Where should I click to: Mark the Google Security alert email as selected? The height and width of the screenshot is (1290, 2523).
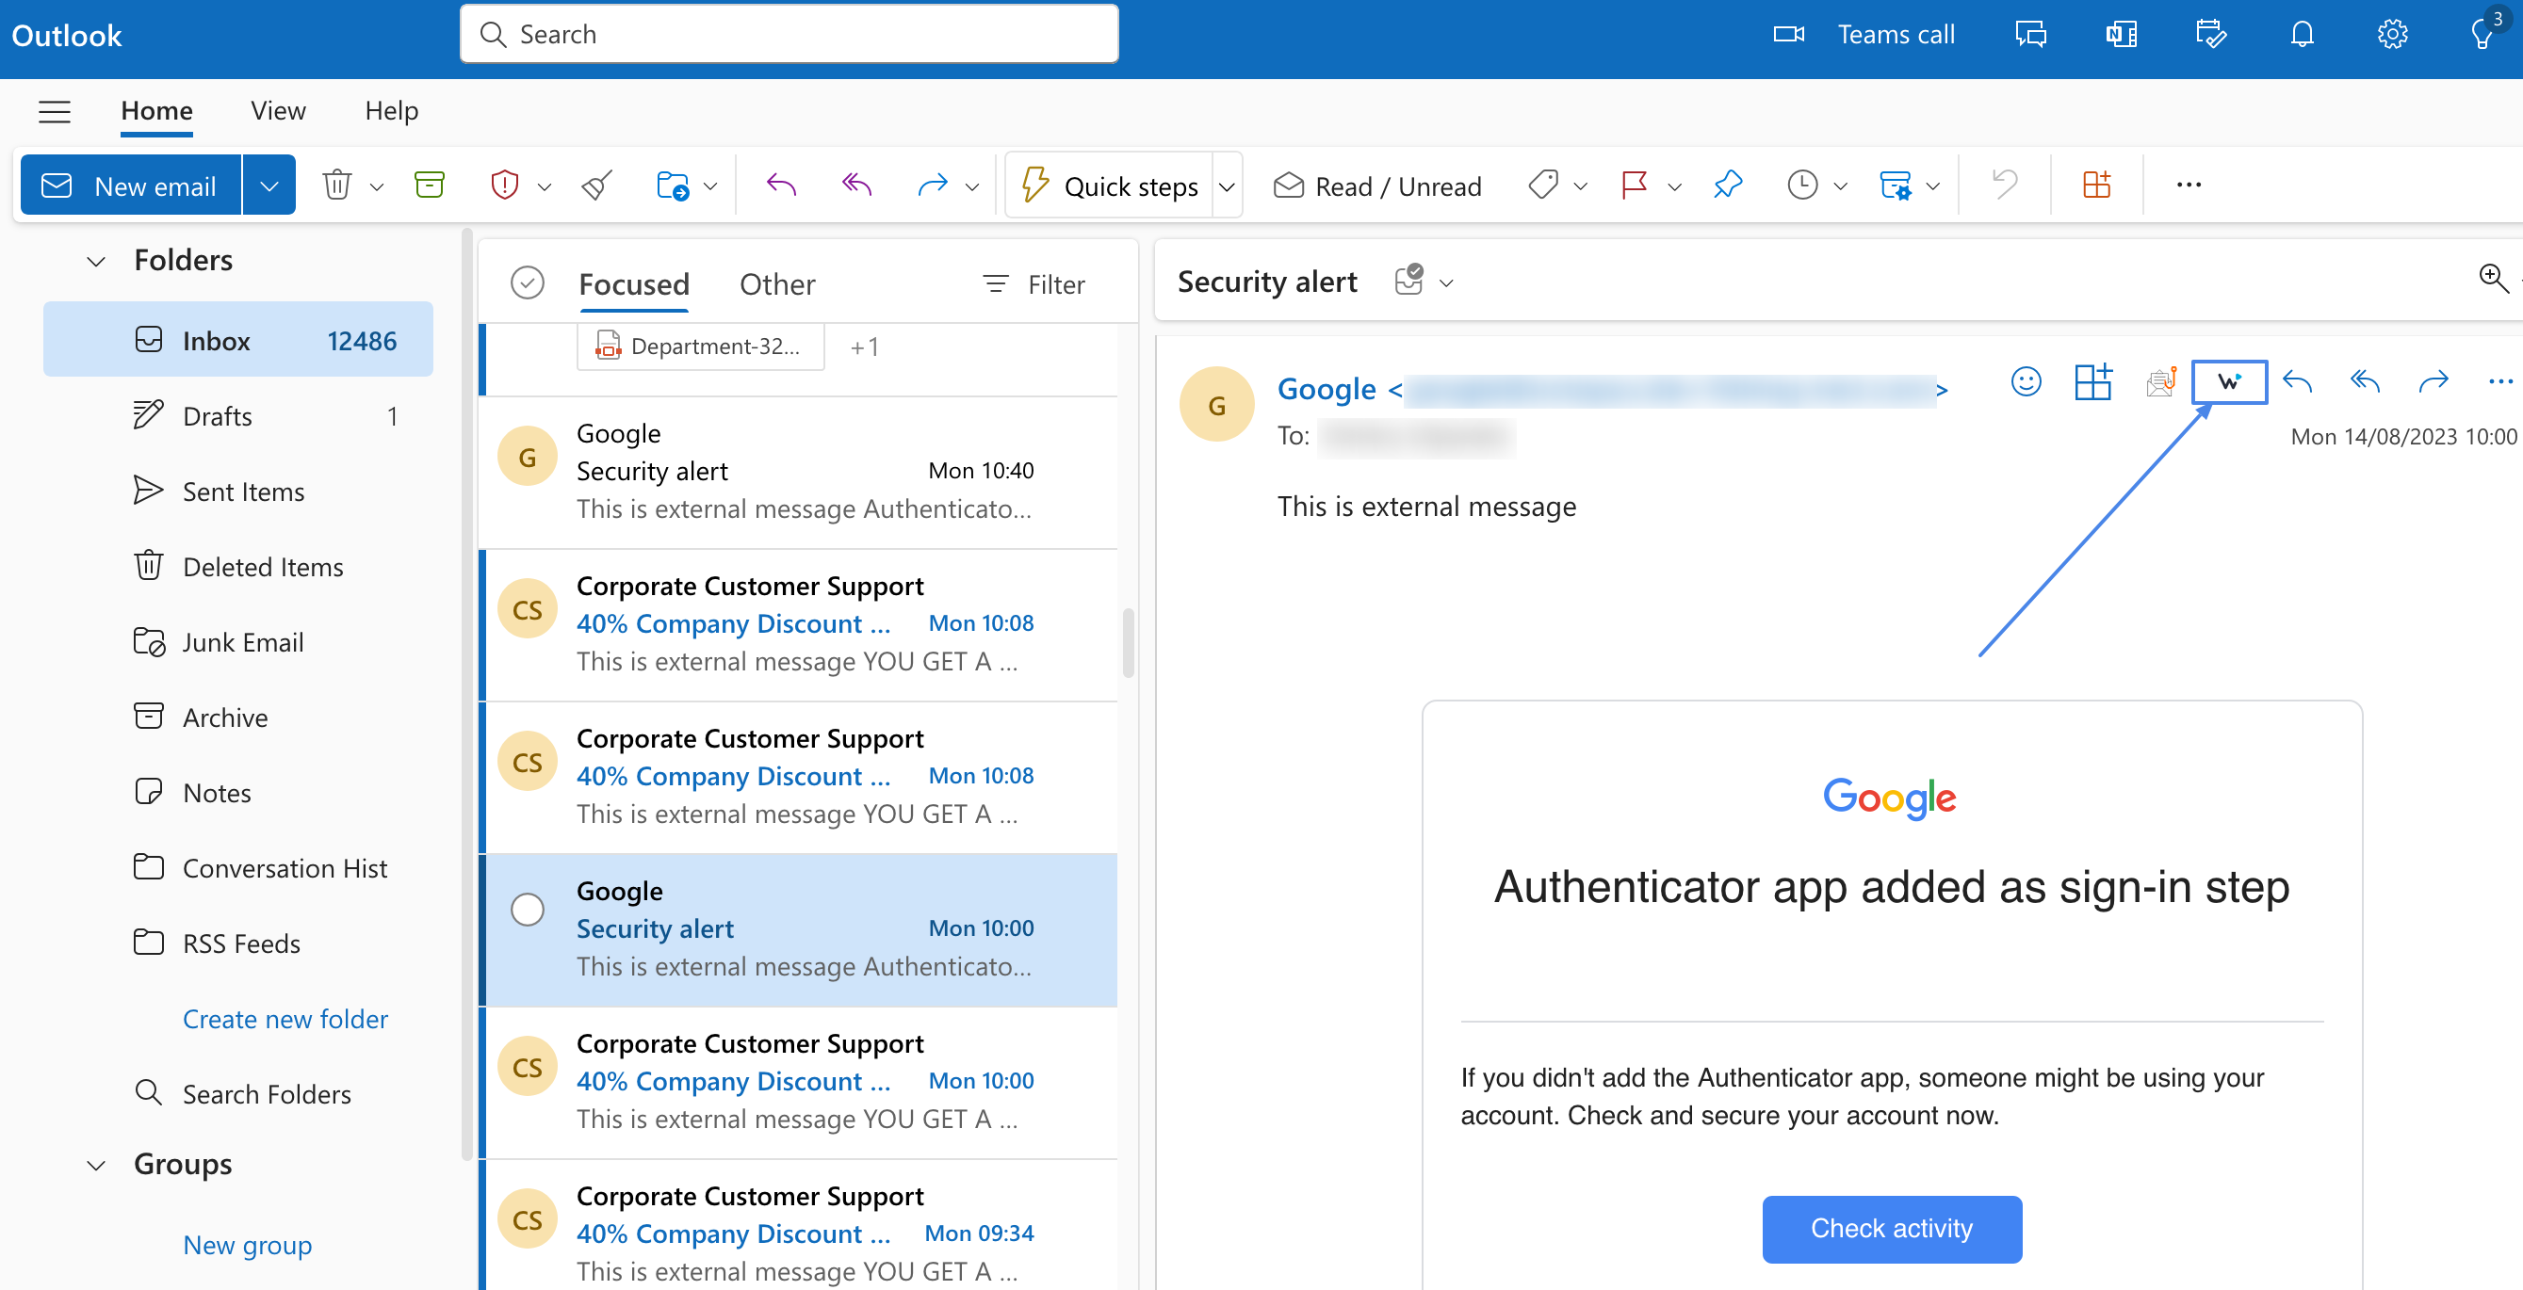coord(528,909)
